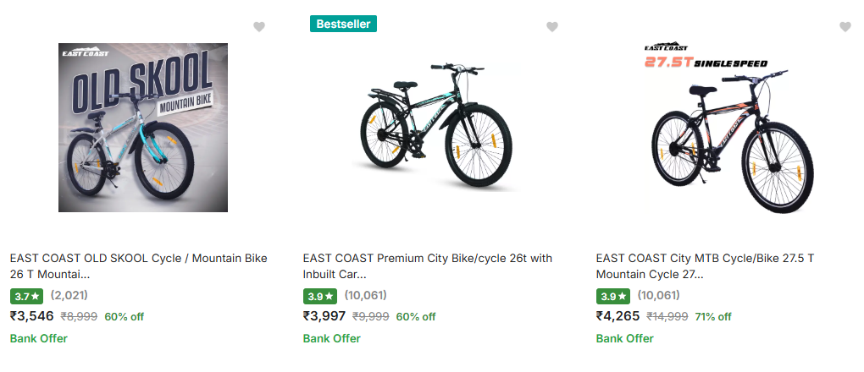Viewport: 864px width, 372px height.
Task: View Bank Offer for ₹3,997 bike
Action: coord(332,338)
